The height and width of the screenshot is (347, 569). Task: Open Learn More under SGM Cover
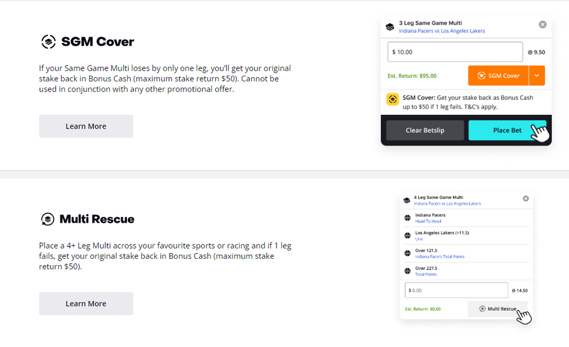pyautogui.click(x=86, y=126)
